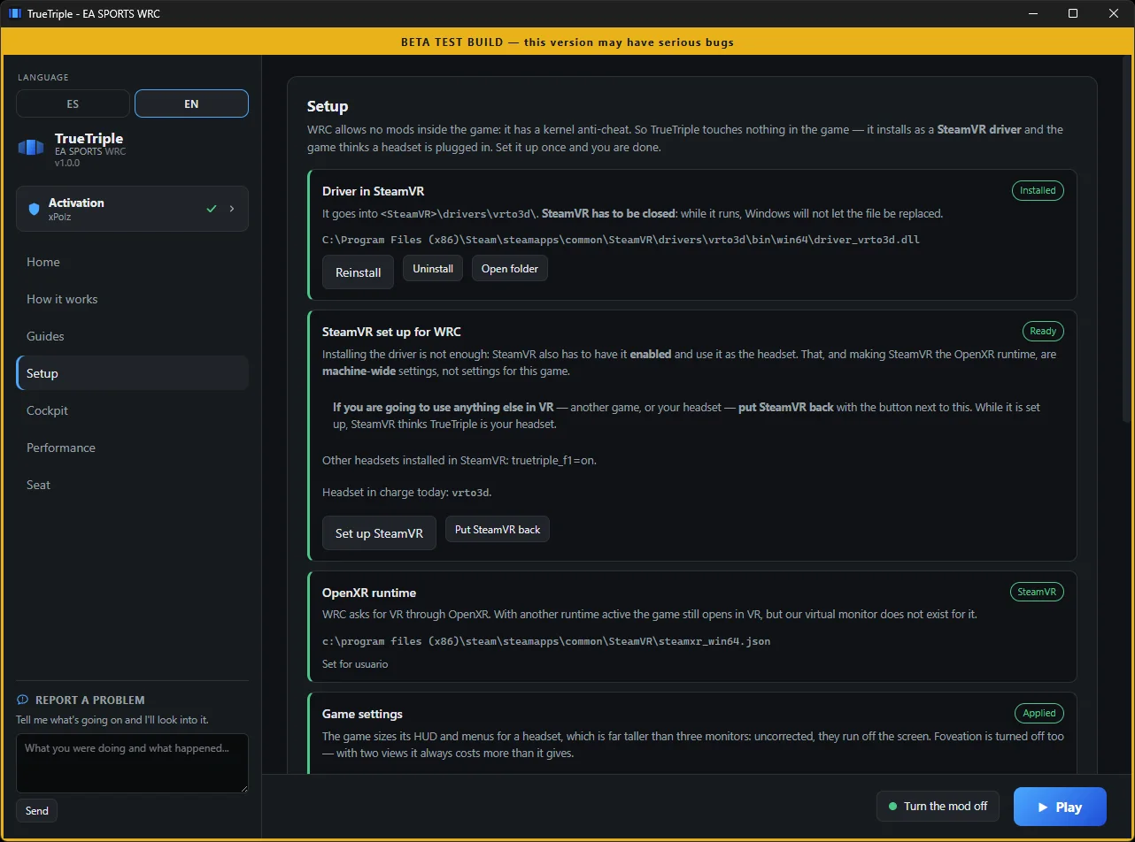Switch language to ES
Image resolution: width=1135 pixels, height=842 pixels.
[x=73, y=103]
